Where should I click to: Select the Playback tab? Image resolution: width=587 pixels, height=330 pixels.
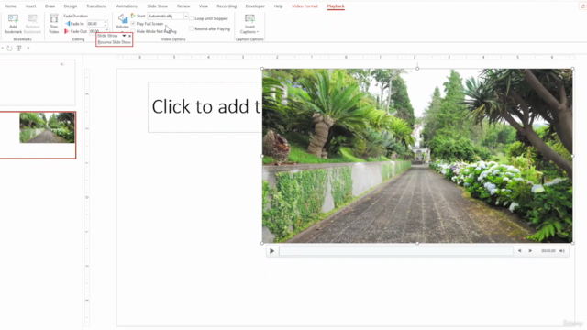[336, 6]
